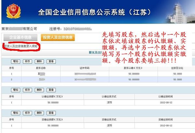Click 修改 above the 认缴出资额 table

point(27,90)
